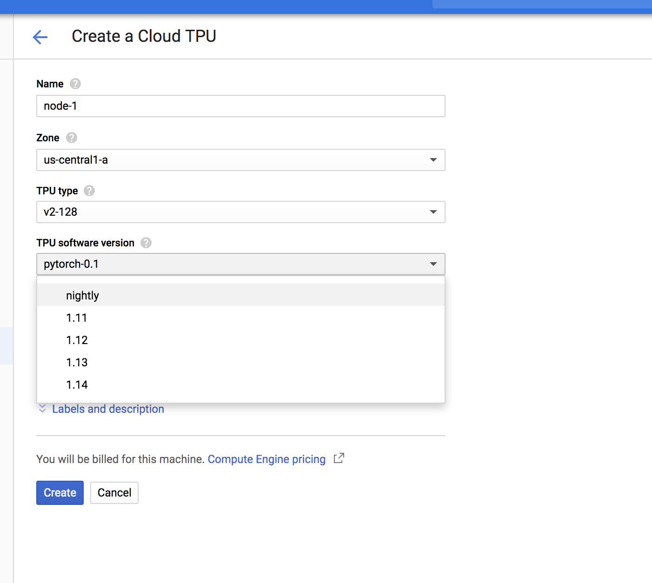Open the TPU software version help icon
Screen dimensions: 652x583
click(146, 243)
